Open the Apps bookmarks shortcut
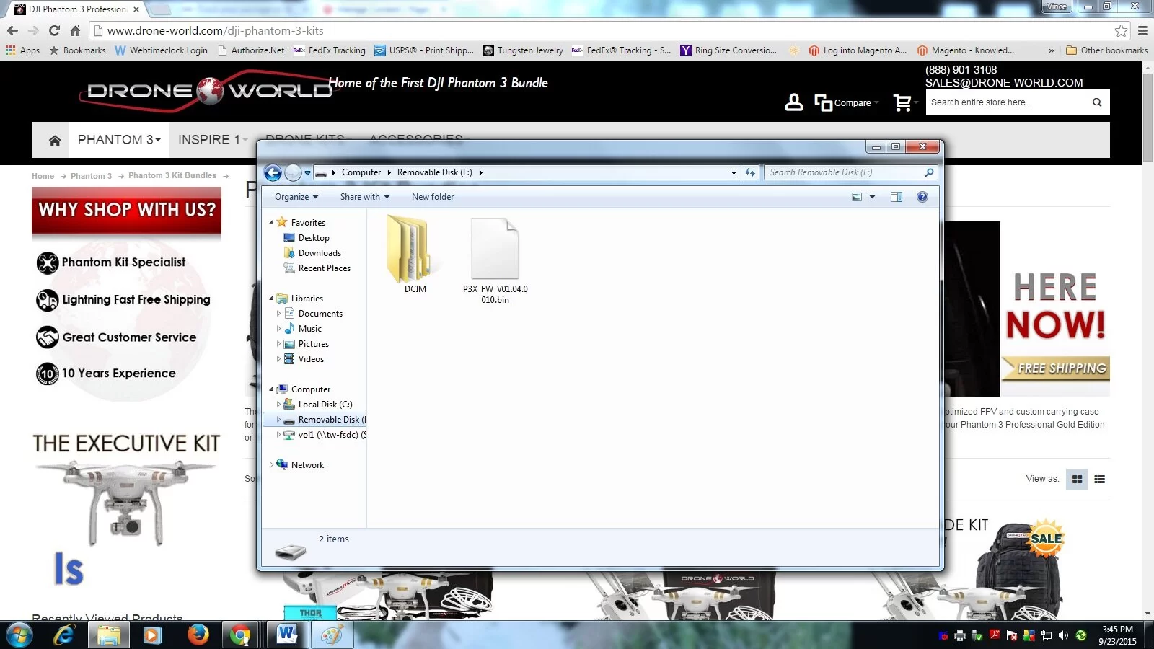1154x649 pixels. (x=22, y=50)
